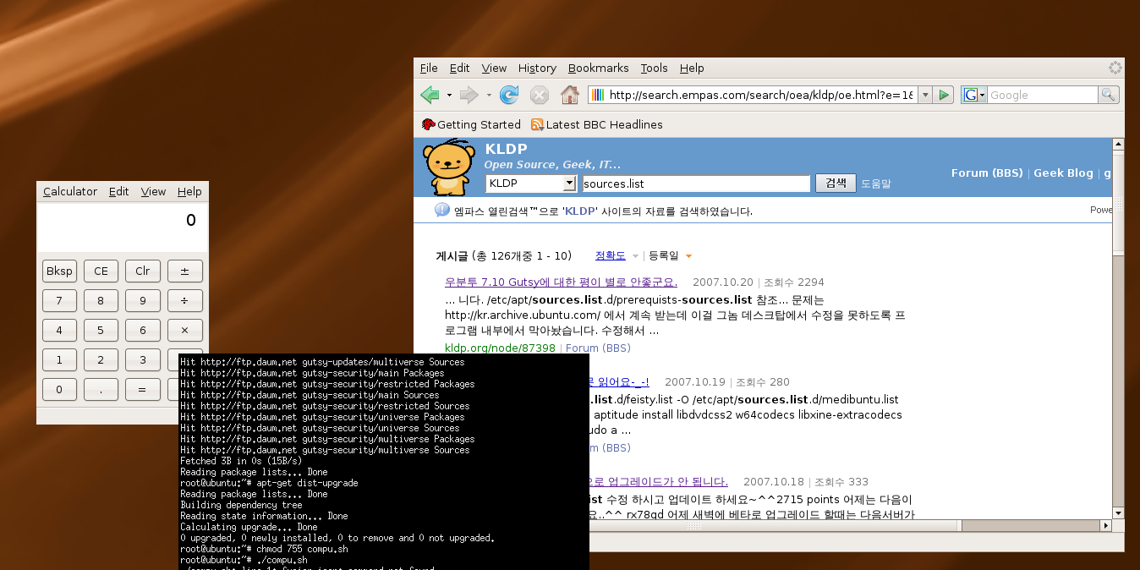Expand the URL bar history dropdown
The image size is (1140, 570).
click(925, 95)
